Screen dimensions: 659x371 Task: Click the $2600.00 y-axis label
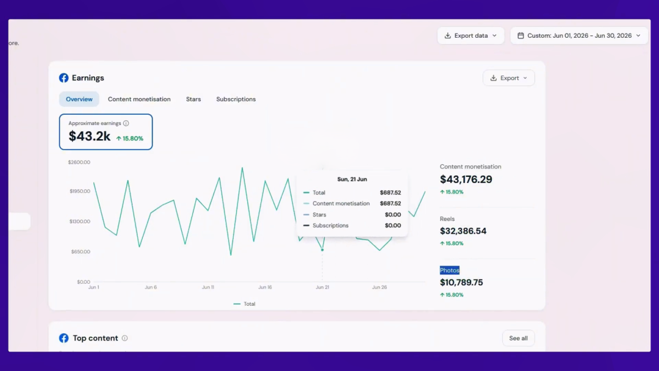[x=79, y=162]
